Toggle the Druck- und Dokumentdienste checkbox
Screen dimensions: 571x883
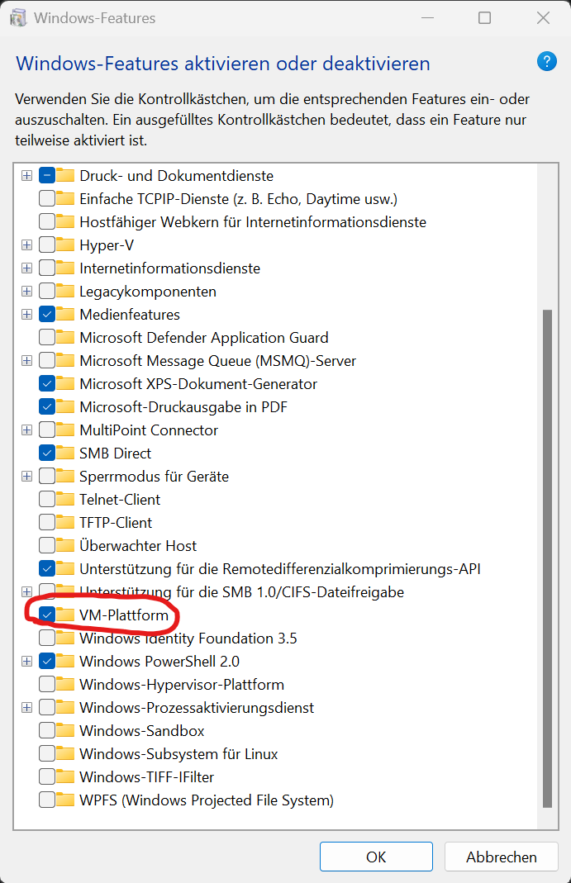pyautogui.click(x=47, y=176)
